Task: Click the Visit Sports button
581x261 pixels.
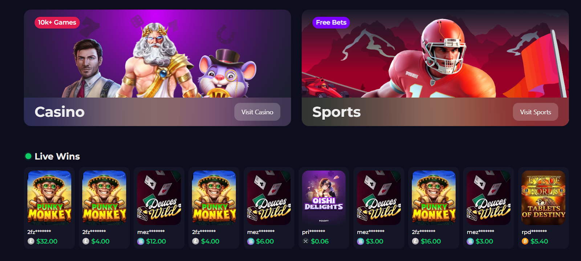Action: [x=535, y=112]
